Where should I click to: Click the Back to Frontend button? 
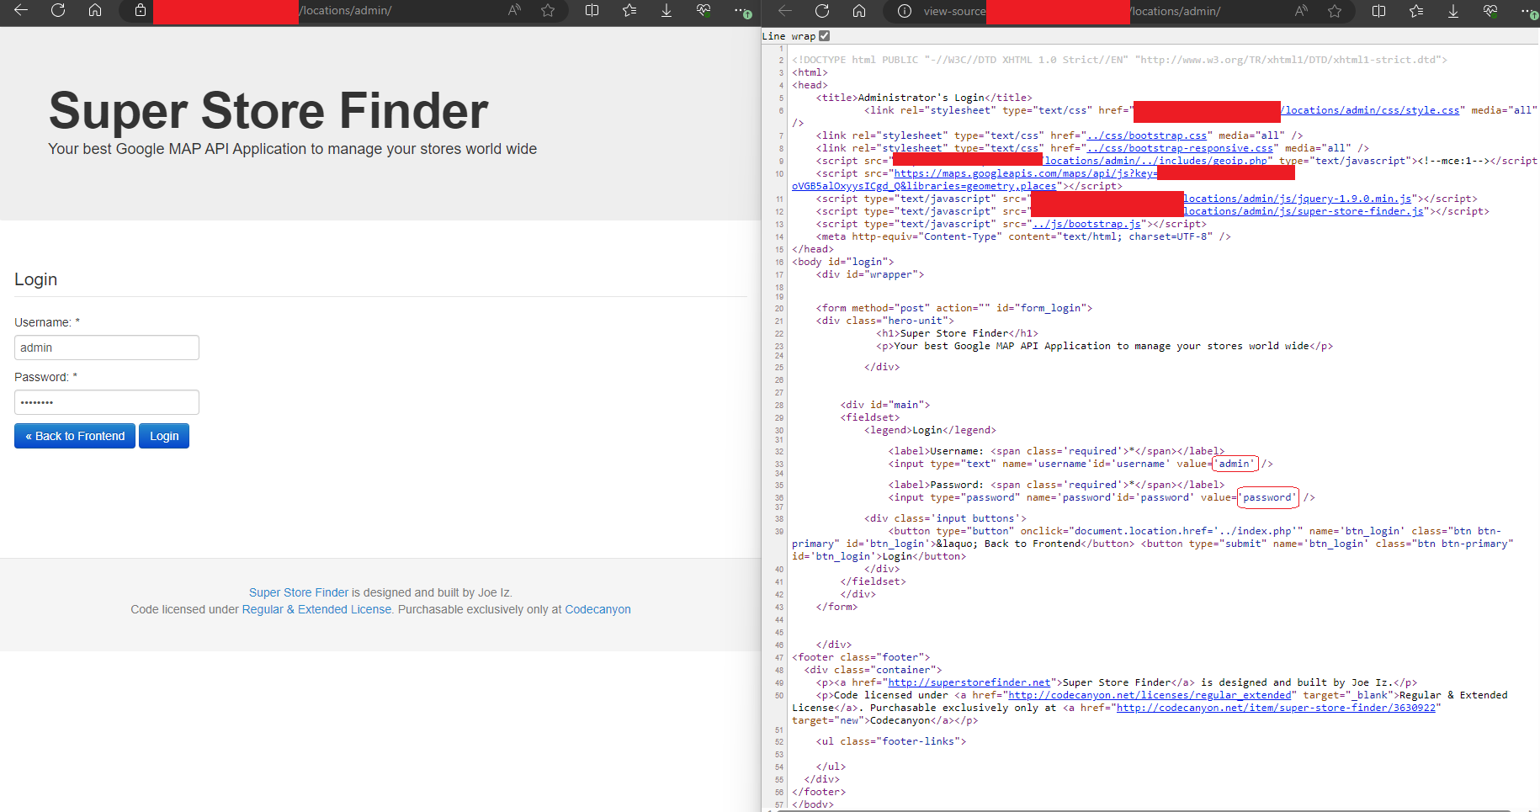pyautogui.click(x=75, y=436)
